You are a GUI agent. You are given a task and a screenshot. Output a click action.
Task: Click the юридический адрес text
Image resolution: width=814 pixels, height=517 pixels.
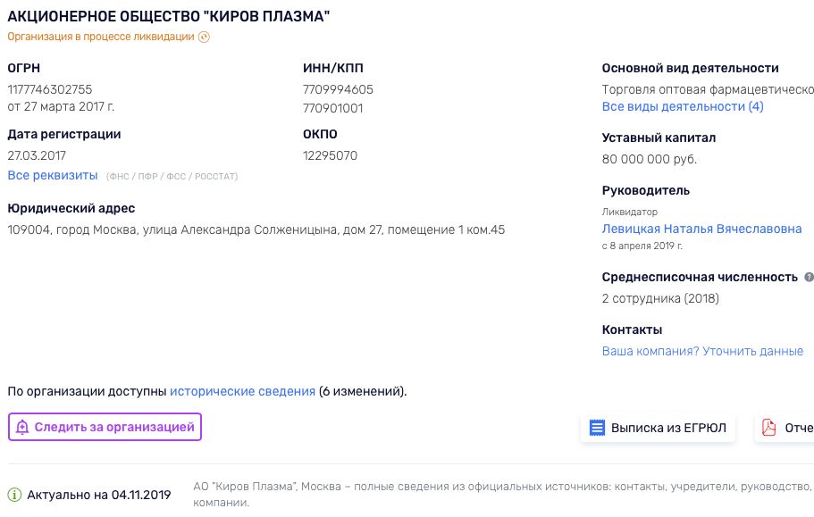pos(256,229)
